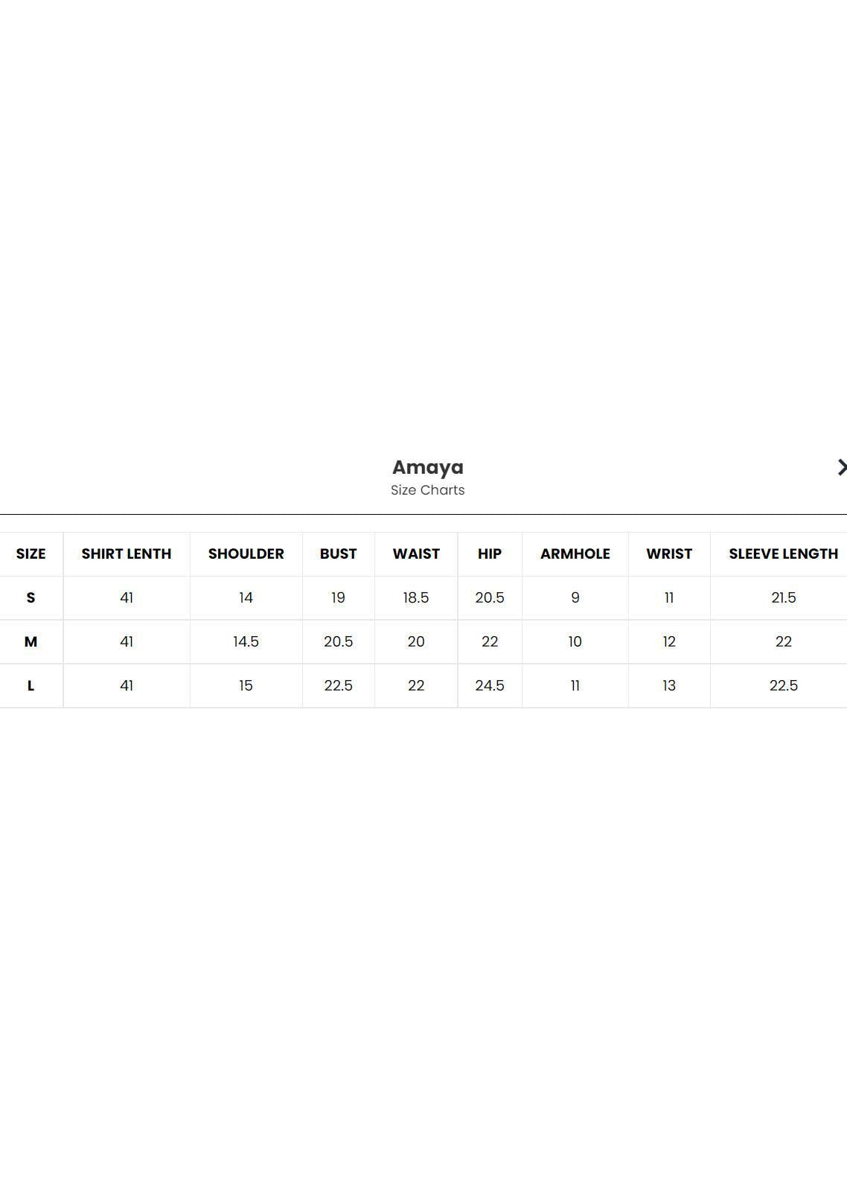Select the L size row label
This screenshot has width=847, height=1180.
point(31,685)
